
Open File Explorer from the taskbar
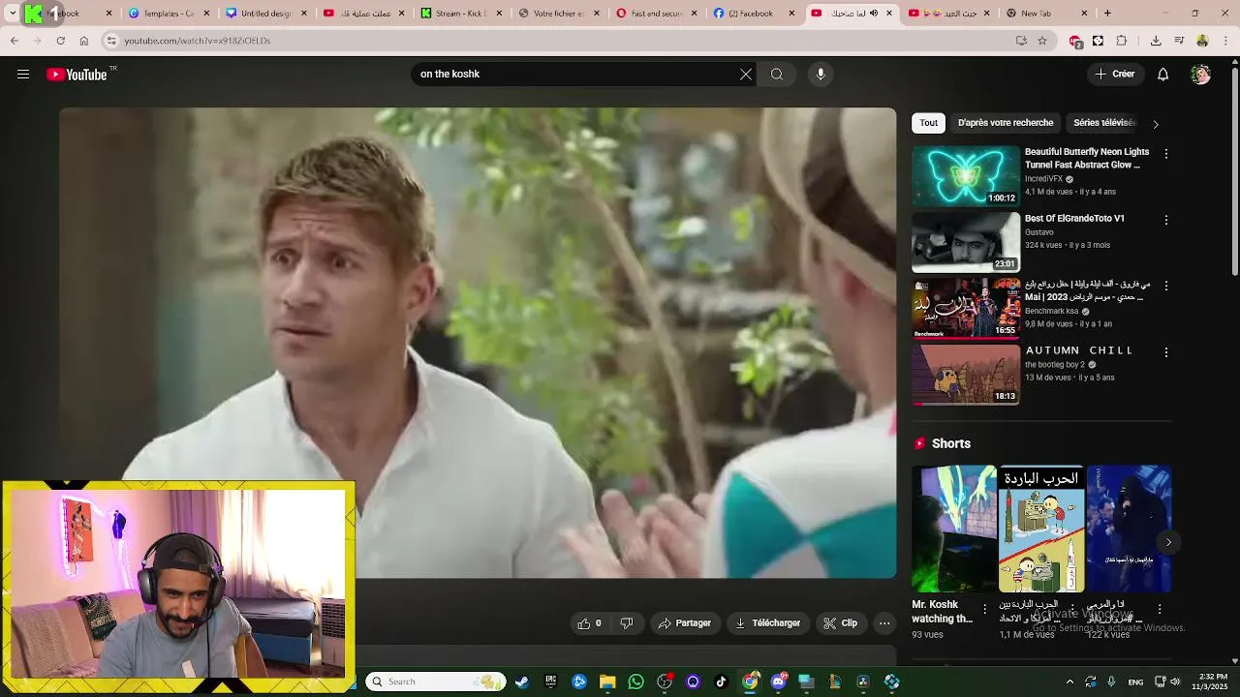[x=607, y=682]
